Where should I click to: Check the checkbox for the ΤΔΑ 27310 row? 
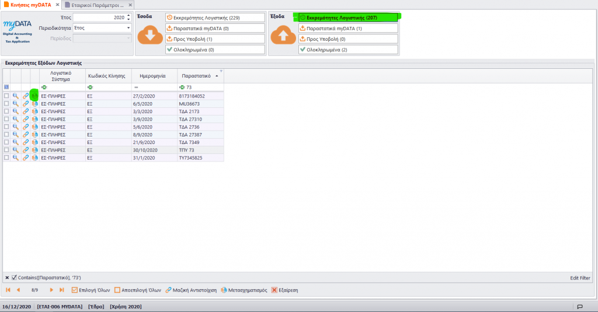[6, 119]
